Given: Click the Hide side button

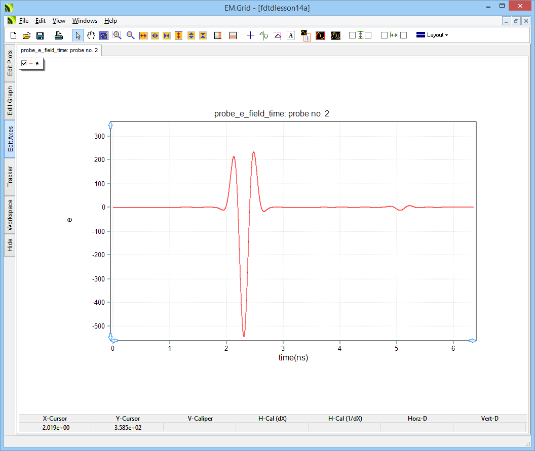Looking at the screenshot, I should [x=10, y=245].
